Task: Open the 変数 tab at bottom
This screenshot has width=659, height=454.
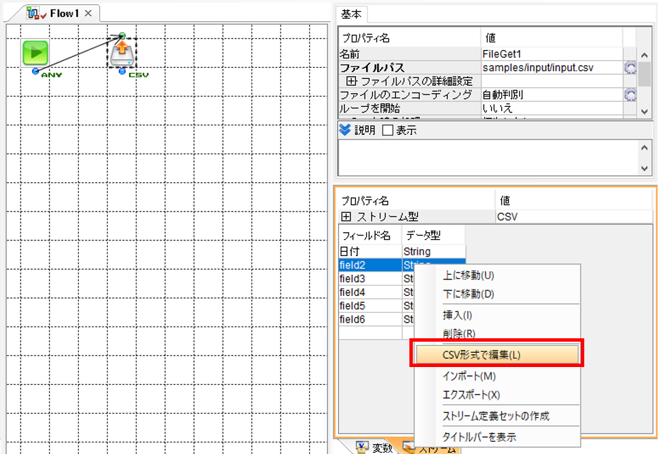Action: [374, 448]
